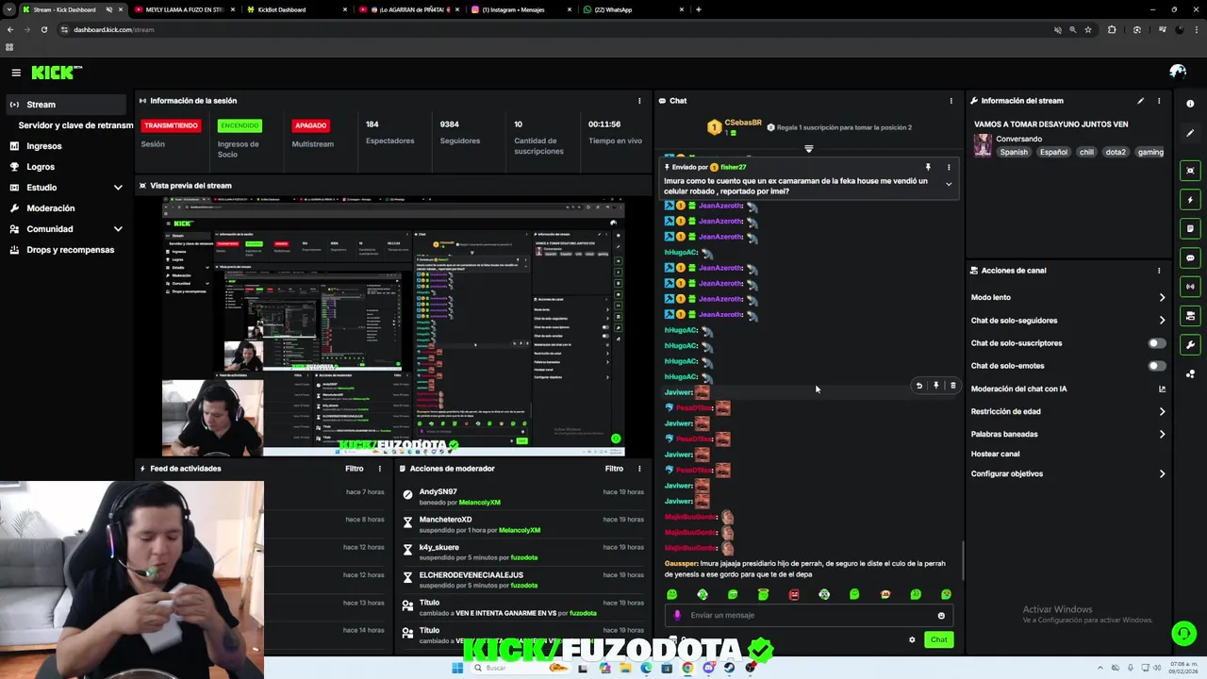This screenshot has width=1207, height=679.
Task: Toggle the stream preview panel icon in the right sidebar
Action: point(1190,171)
